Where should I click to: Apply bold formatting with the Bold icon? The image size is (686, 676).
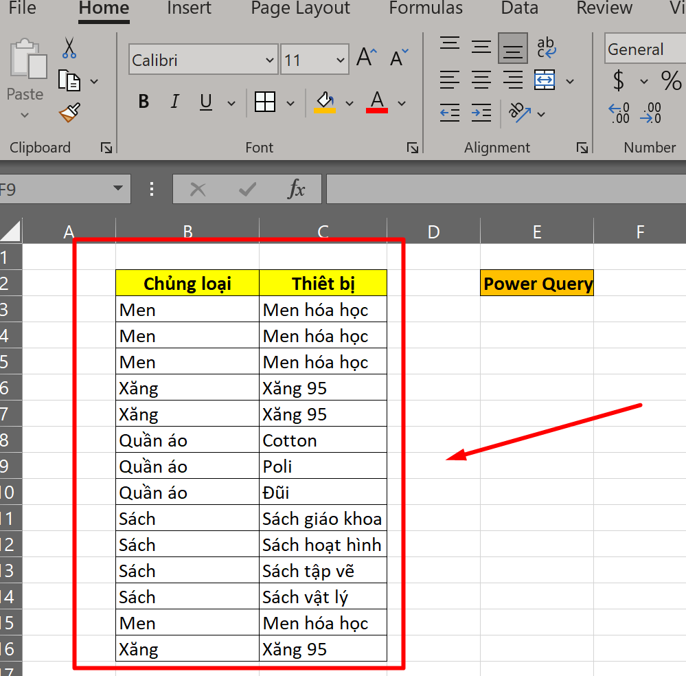[143, 102]
